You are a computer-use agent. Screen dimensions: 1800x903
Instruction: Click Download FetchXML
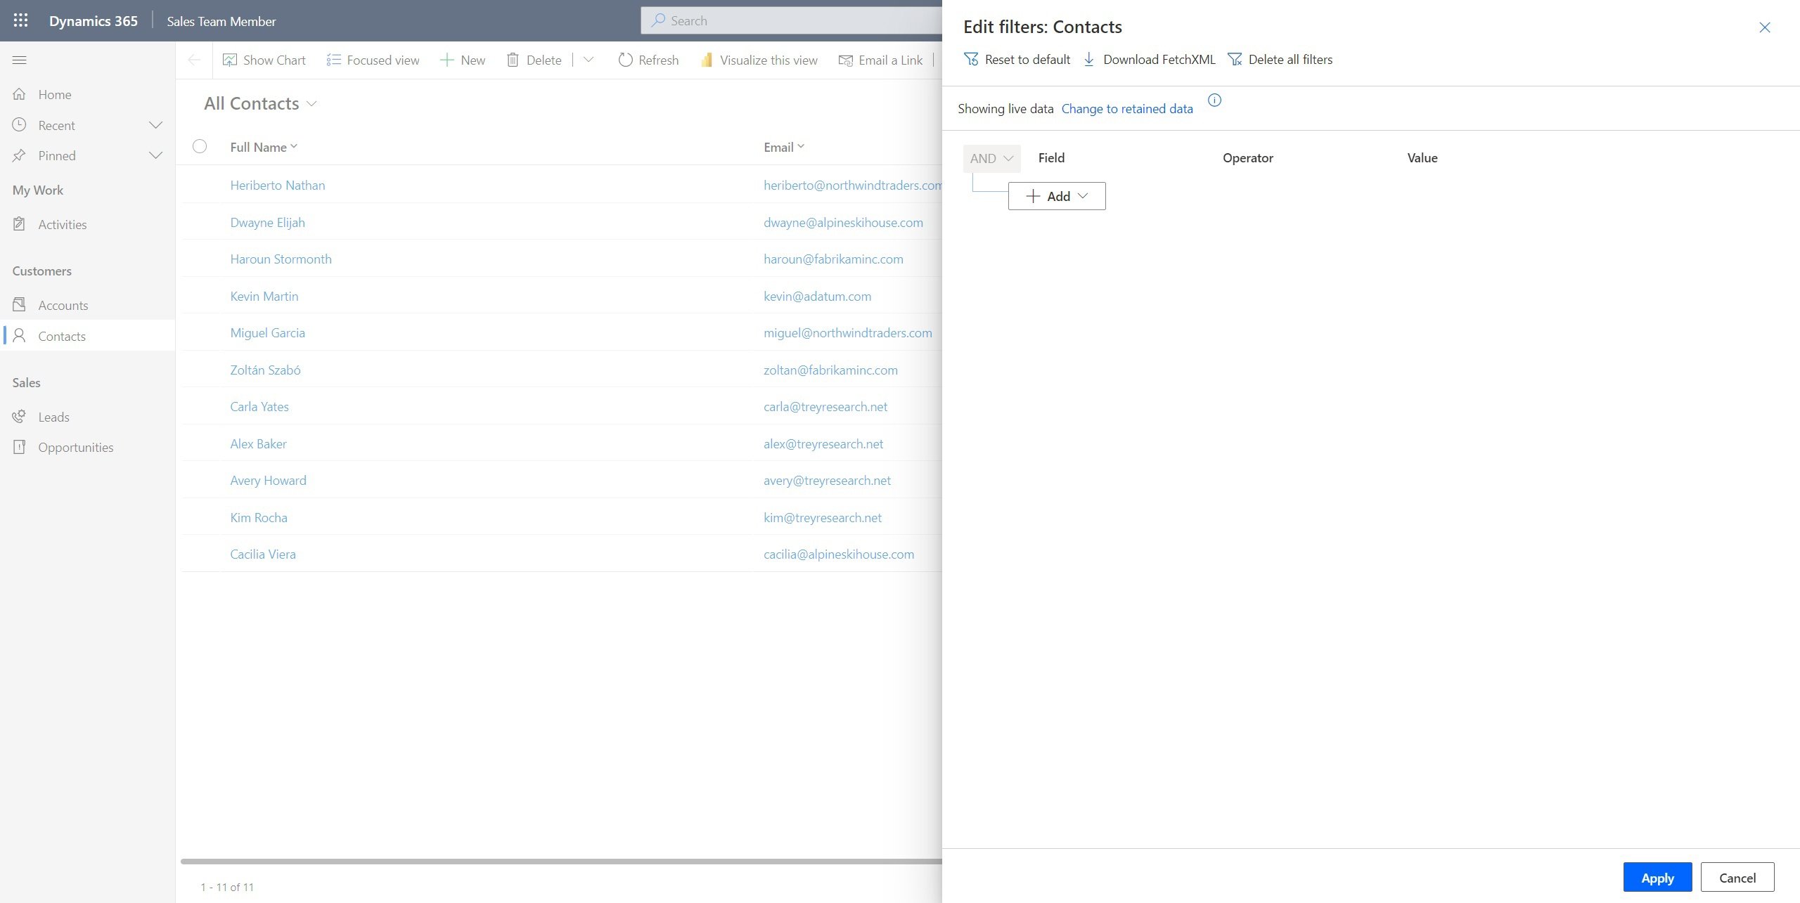(x=1150, y=60)
